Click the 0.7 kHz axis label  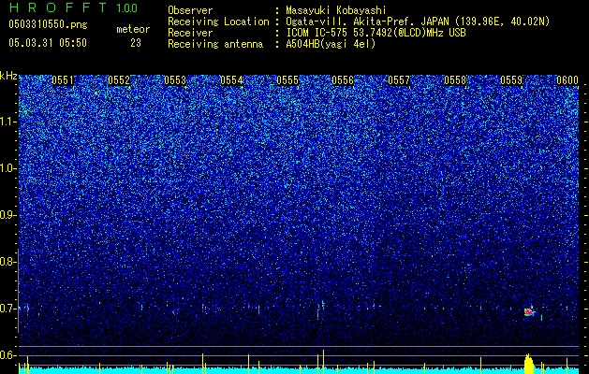coord(7,309)
